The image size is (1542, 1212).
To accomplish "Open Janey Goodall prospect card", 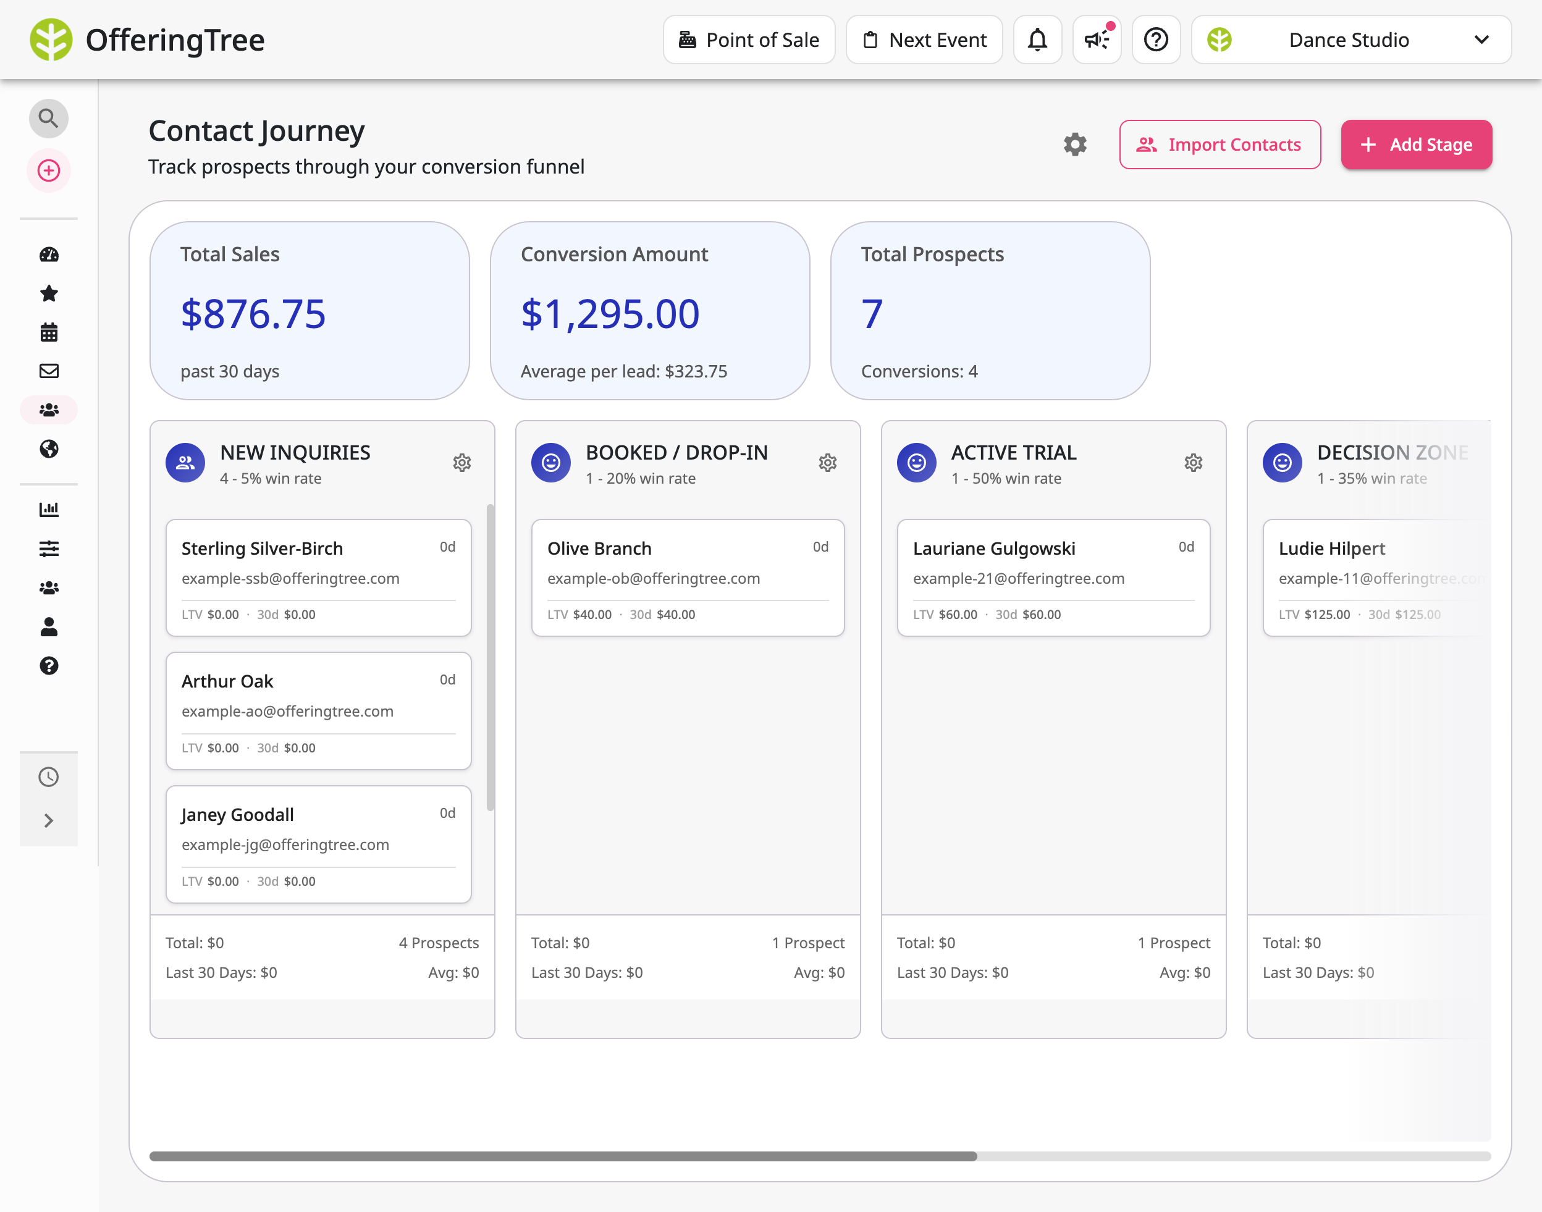I will click(319, 844).
